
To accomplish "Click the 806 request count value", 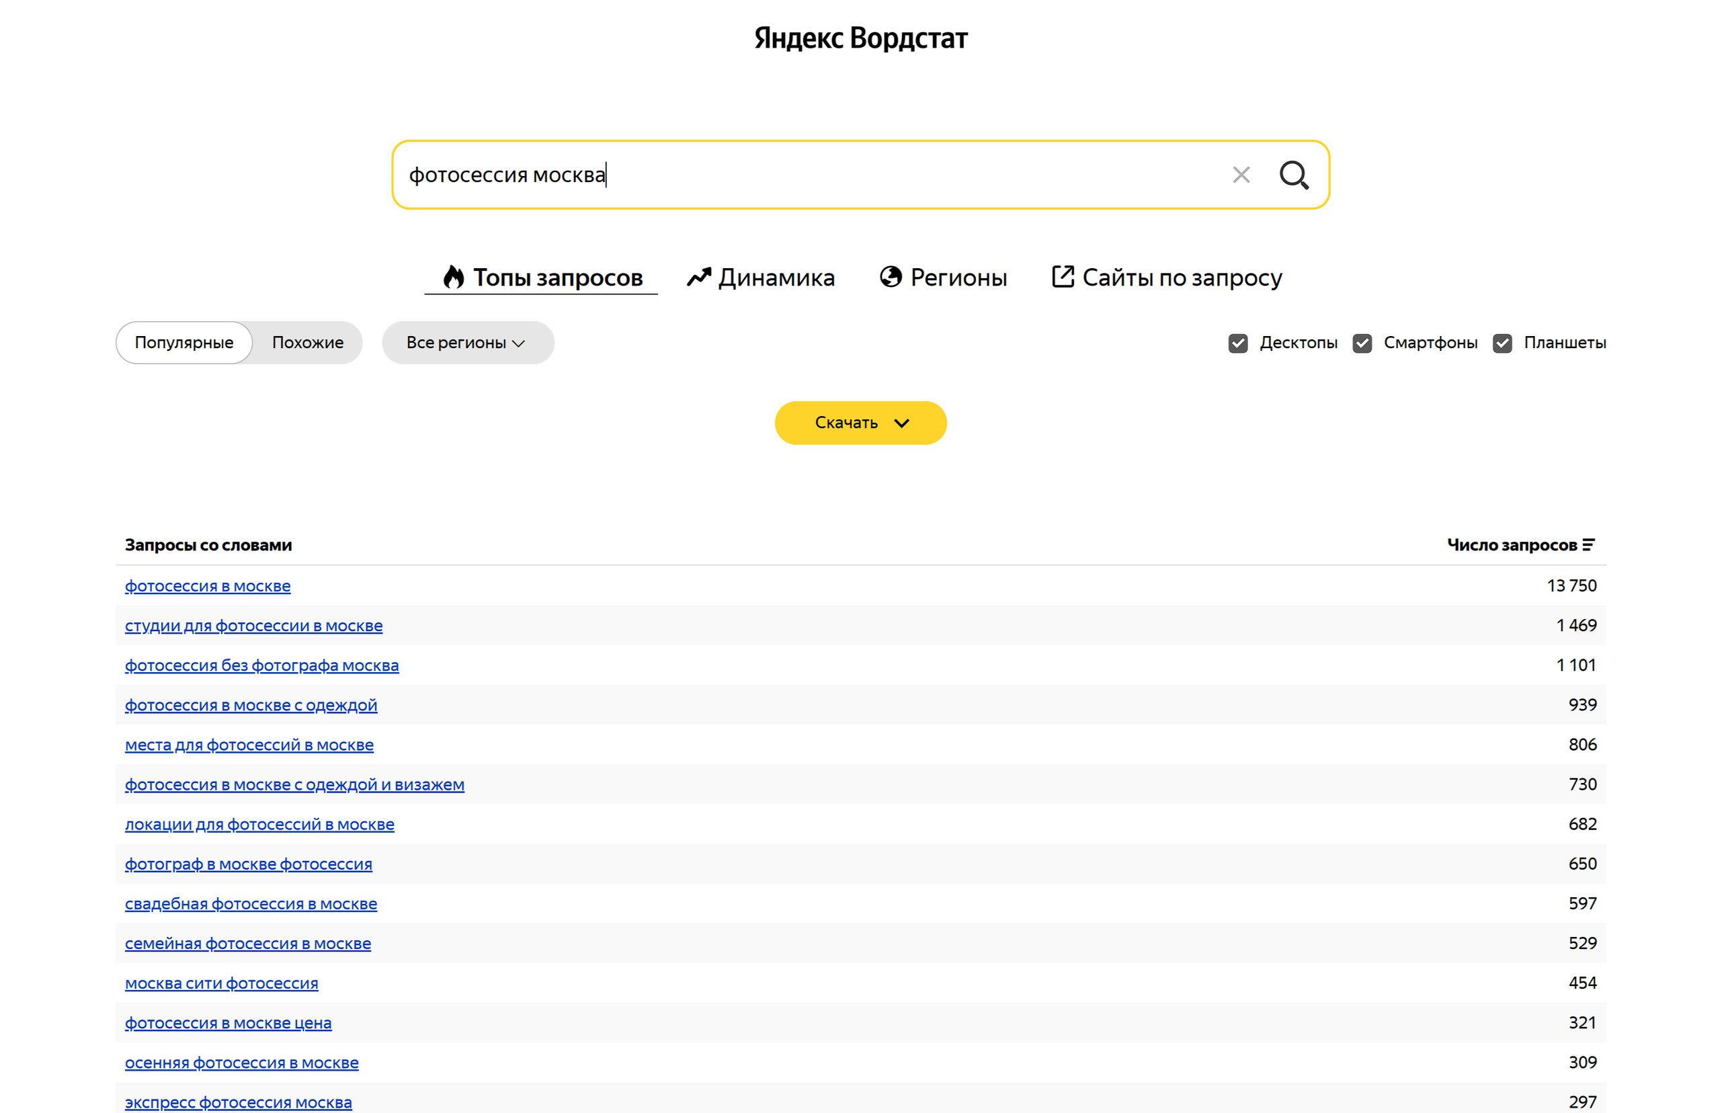I will point(1583,745).
